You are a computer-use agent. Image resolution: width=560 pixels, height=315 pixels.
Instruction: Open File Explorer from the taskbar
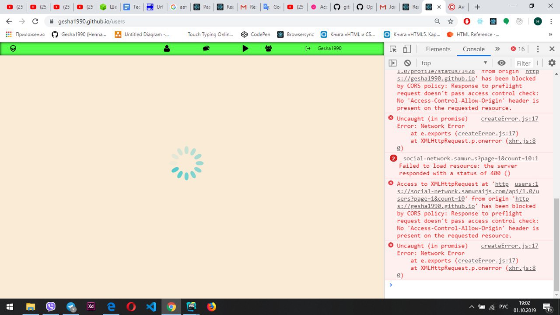30,307
